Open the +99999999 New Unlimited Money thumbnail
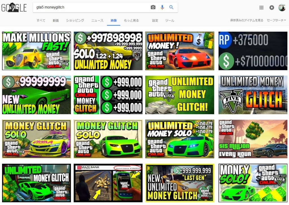The height and width of the screenshot is (205, 289). 36,95
